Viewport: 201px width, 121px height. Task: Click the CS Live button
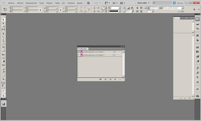tap(178, 3)
